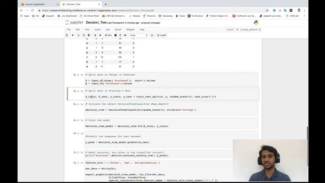Run the selected cell
This screenshot has height=183, width=325.
[x=108, y=35]
